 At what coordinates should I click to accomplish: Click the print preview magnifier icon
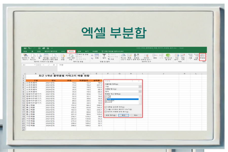click(48, 48)
